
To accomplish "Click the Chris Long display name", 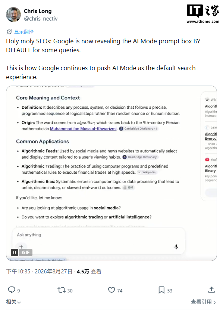I will pos(38,11).
